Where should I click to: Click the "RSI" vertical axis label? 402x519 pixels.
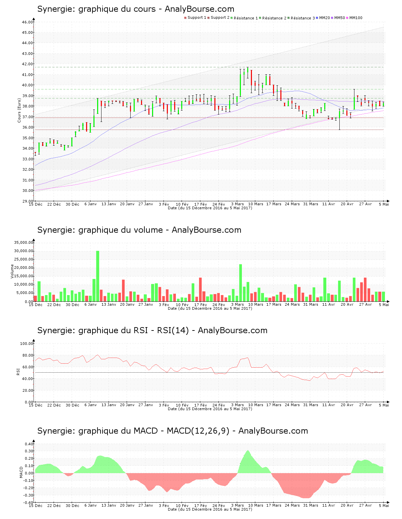(18, 371)
